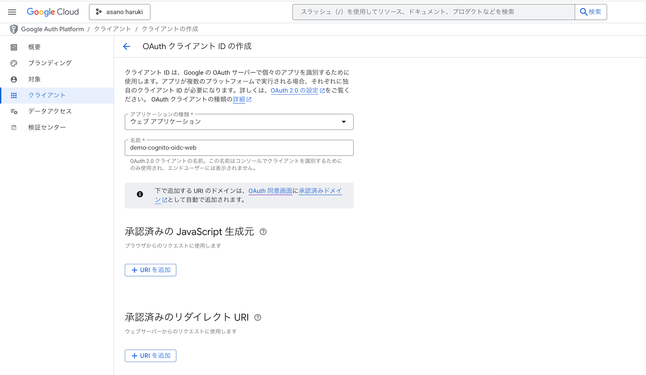Click the ウェブサーバーからのリクエストに使用します caption
This screenshot has height=375, width=646.
click(x=181, y=331)
